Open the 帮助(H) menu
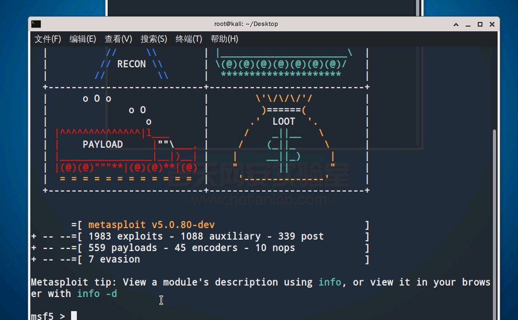This screenshot has height=320, width=518. click(x=224, y=39)
